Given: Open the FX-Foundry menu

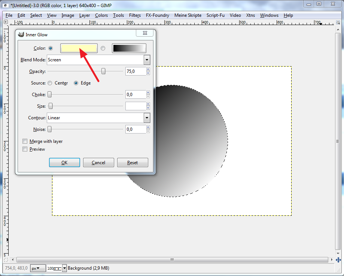Looking at the screenshot, I should pos(158,15).
